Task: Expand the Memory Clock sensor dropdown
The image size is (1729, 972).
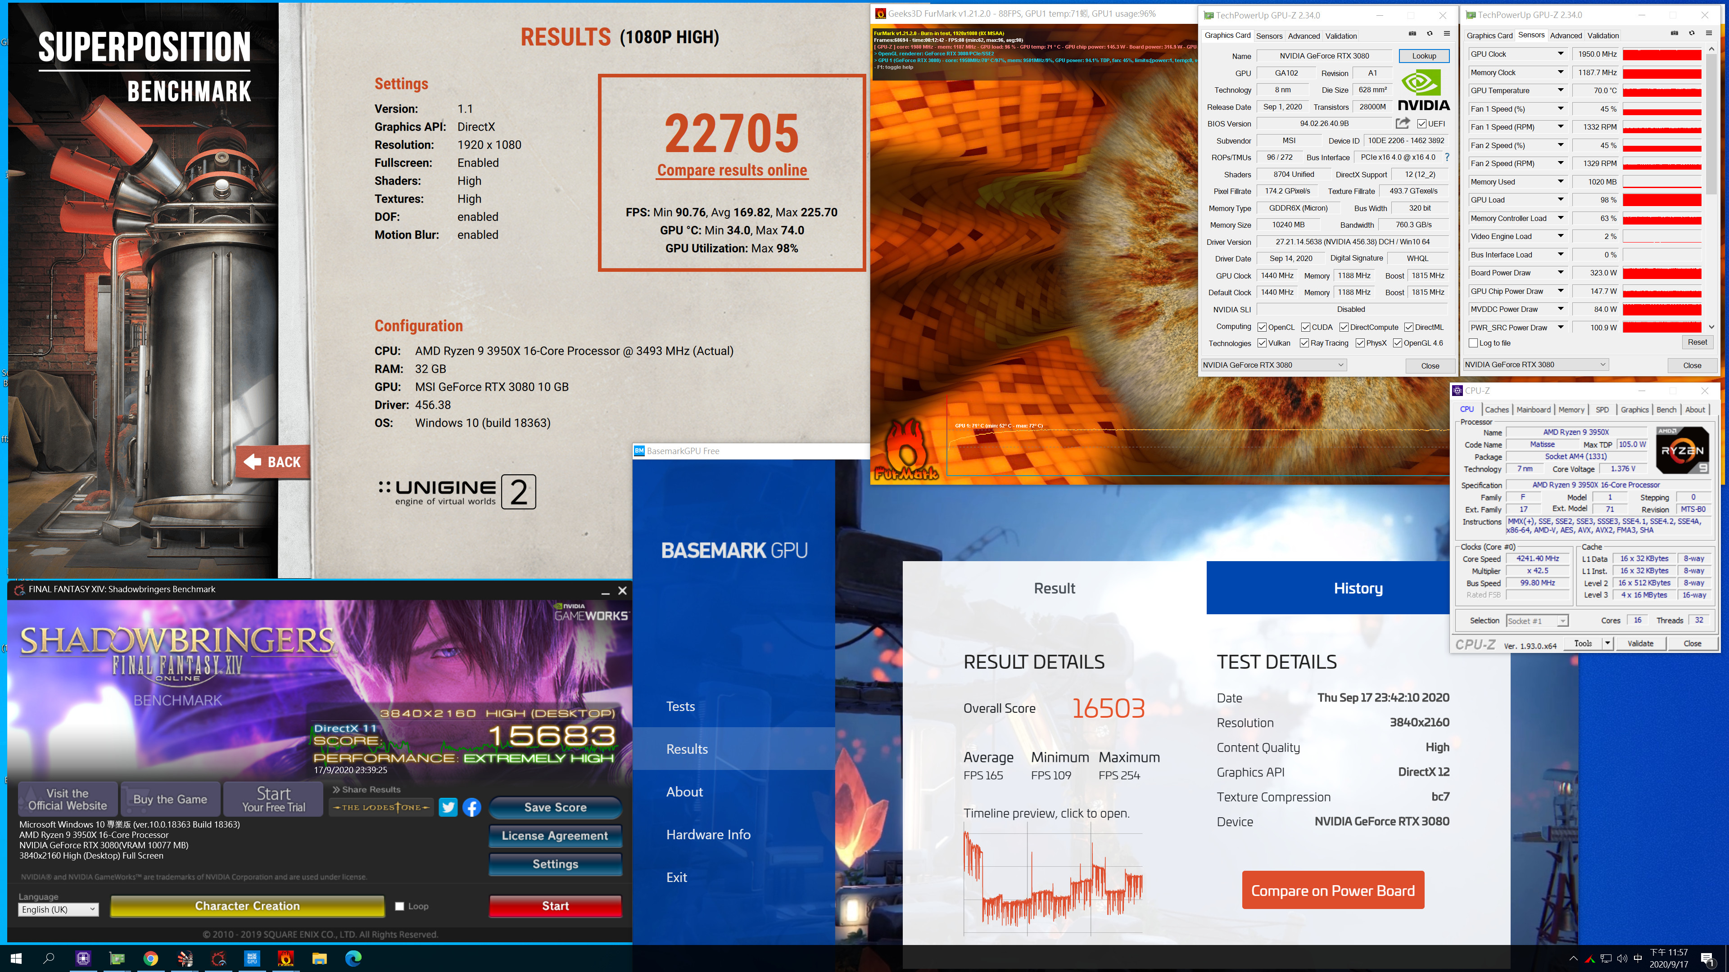Action: [1561, 72]
